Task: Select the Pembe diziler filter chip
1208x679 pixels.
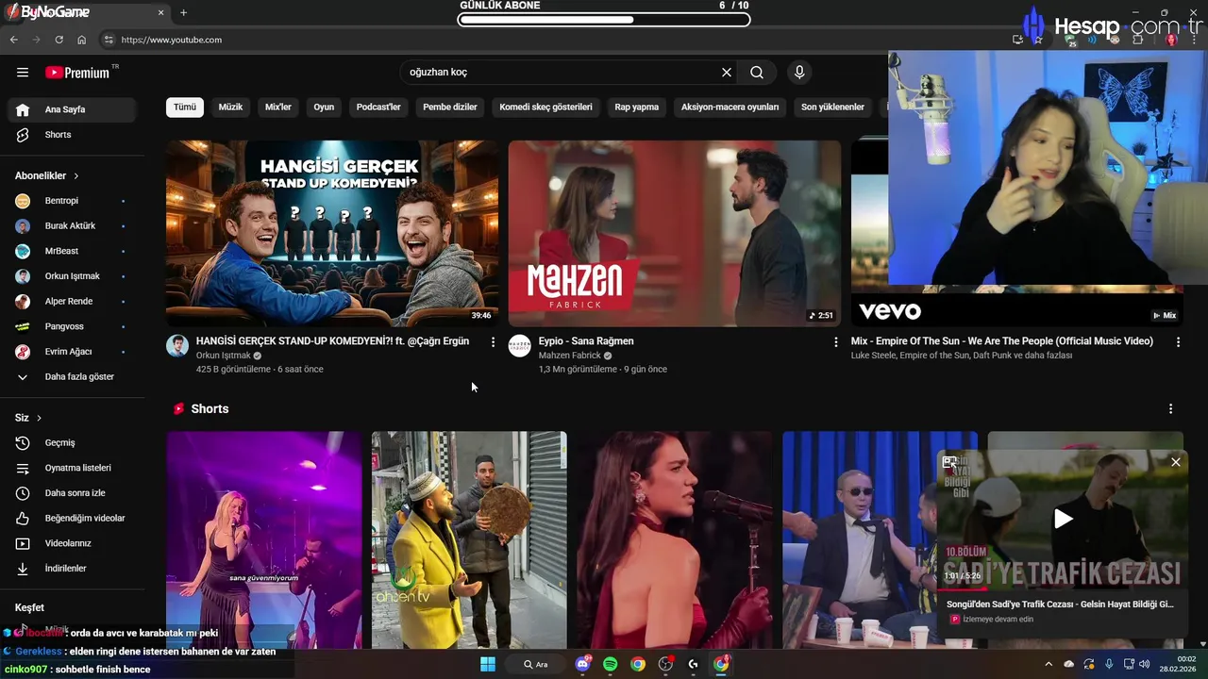Action: point(450,107)
